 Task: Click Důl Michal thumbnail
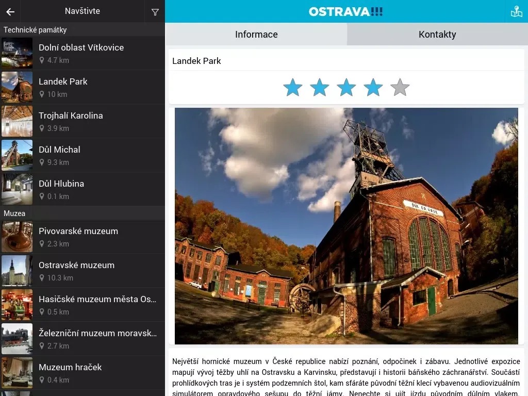point(17,155)
